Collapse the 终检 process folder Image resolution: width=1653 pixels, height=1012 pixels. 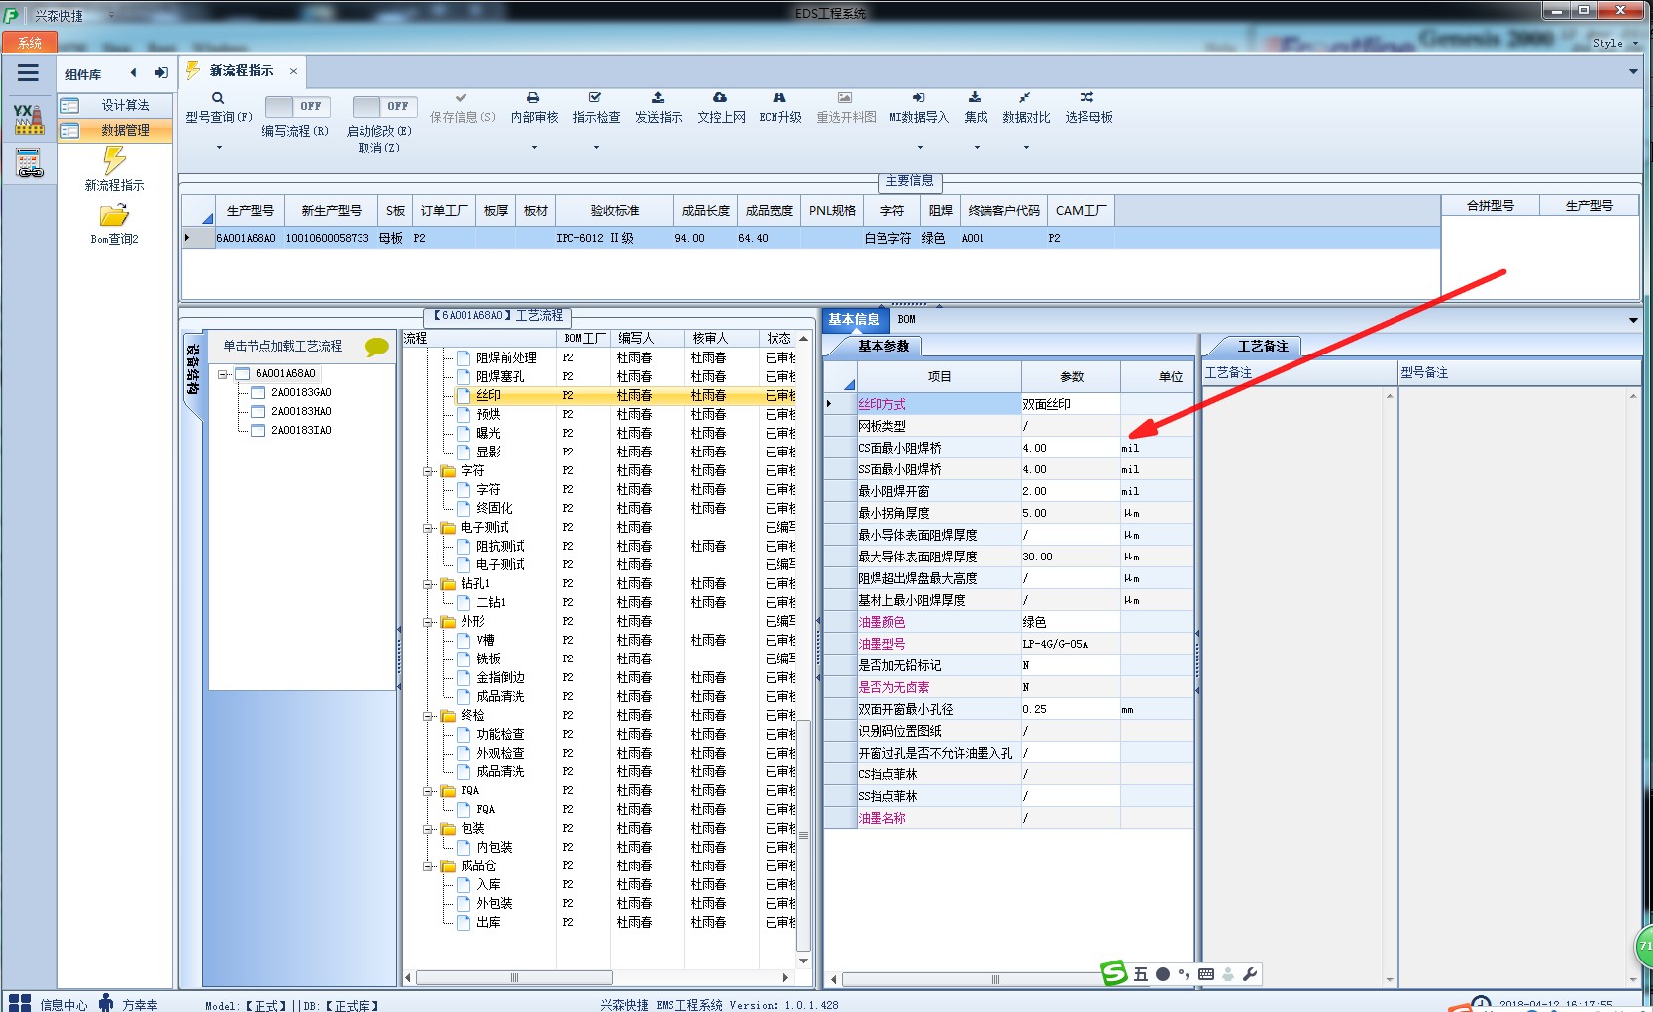tap(429, 716)
